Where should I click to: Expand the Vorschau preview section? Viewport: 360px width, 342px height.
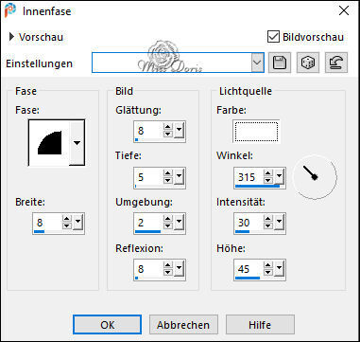12,37
